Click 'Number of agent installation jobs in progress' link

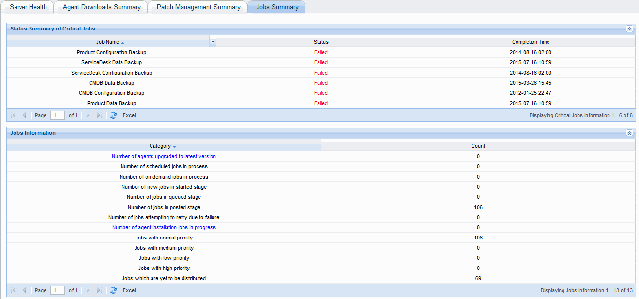[x=164, y=227]
